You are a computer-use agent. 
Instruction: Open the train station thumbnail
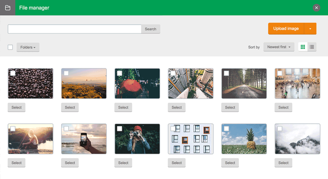[297, 83]
